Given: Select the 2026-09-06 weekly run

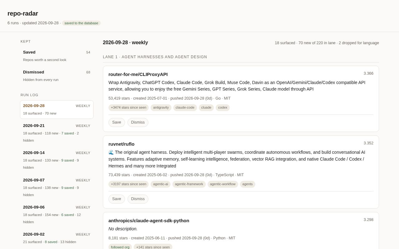Looking at the screenshot, I should coord(57,214).
